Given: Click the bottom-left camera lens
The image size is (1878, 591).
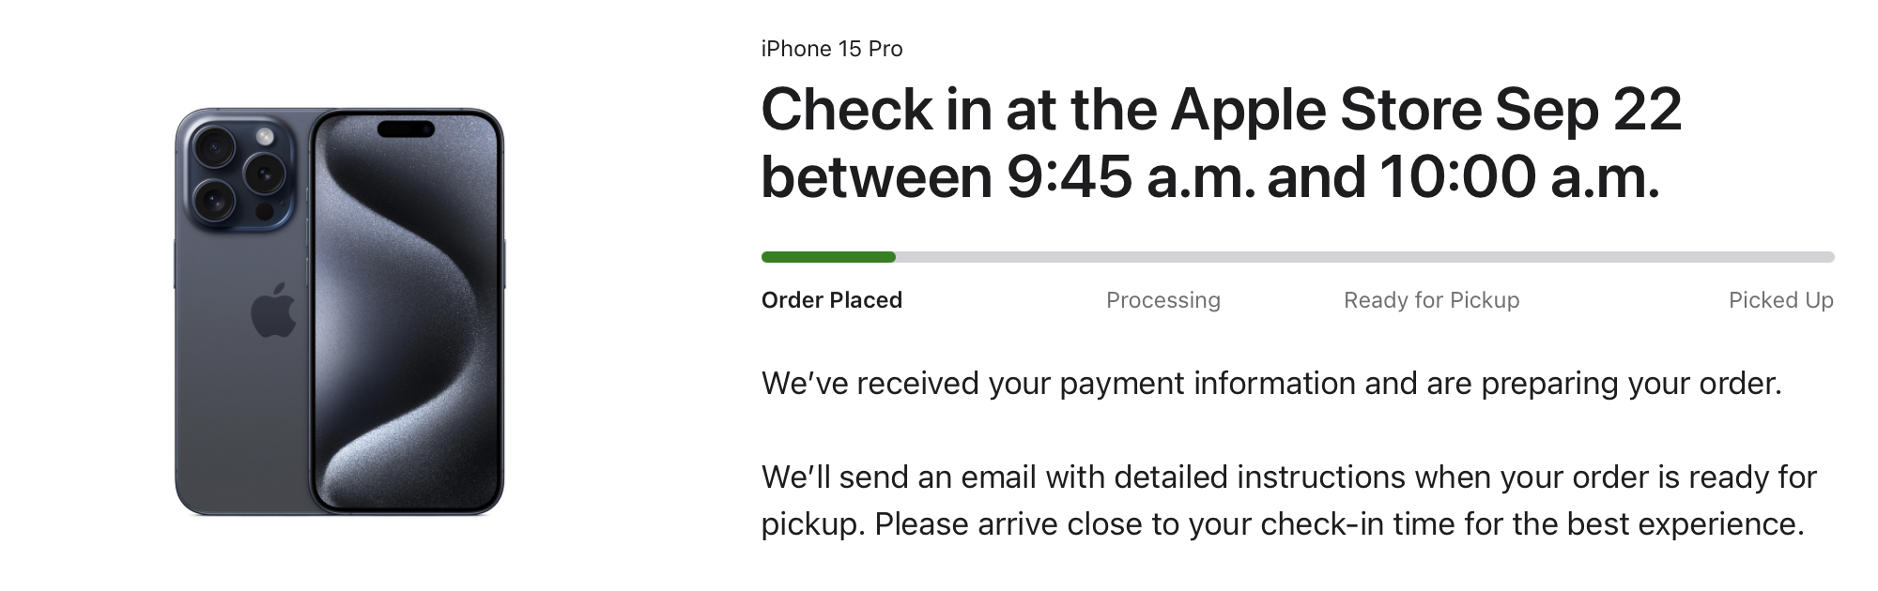Looking at the screenshot, I should (x=214, y=199).
